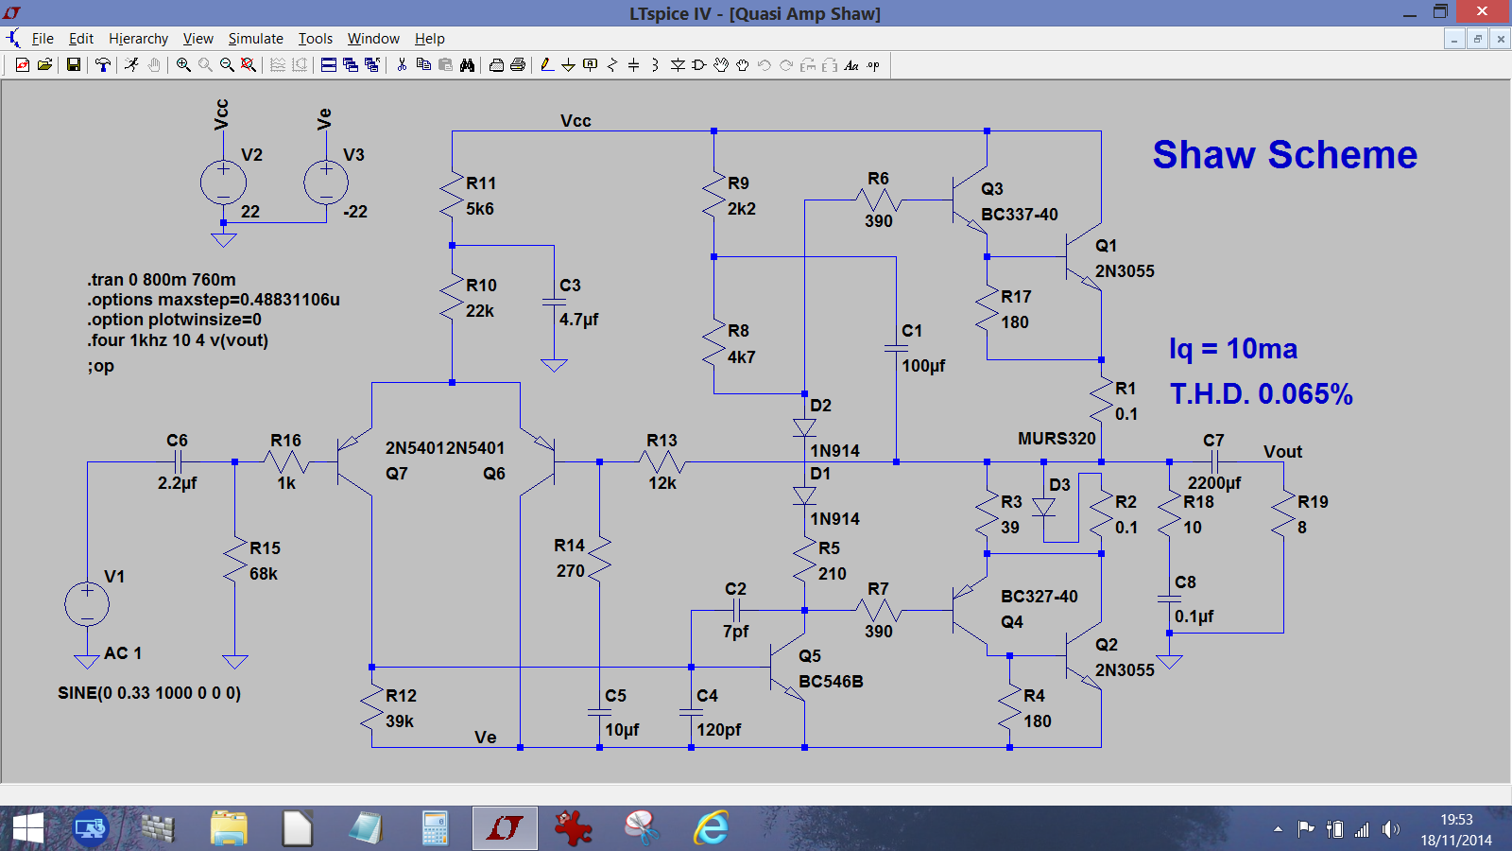
Task: Click the .tran 0 800m 760m directive
Action: click(x=162, y=280)
